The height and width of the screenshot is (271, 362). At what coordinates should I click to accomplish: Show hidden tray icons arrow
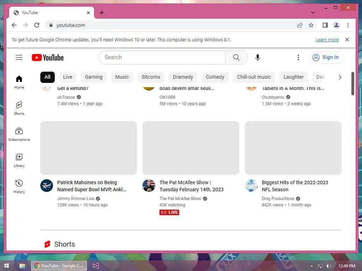pos(312,266)
